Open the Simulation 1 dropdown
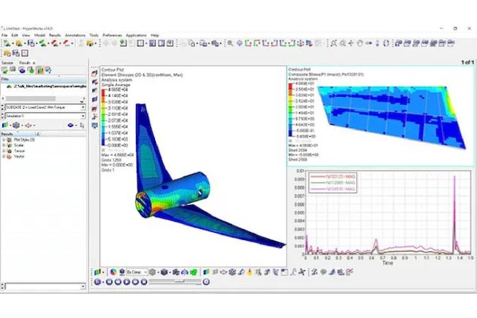The image size is (477, 318). coord(84,114)
